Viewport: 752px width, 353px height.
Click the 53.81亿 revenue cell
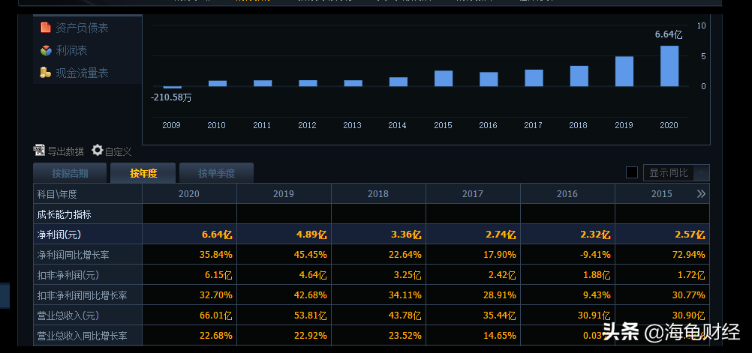284,316
